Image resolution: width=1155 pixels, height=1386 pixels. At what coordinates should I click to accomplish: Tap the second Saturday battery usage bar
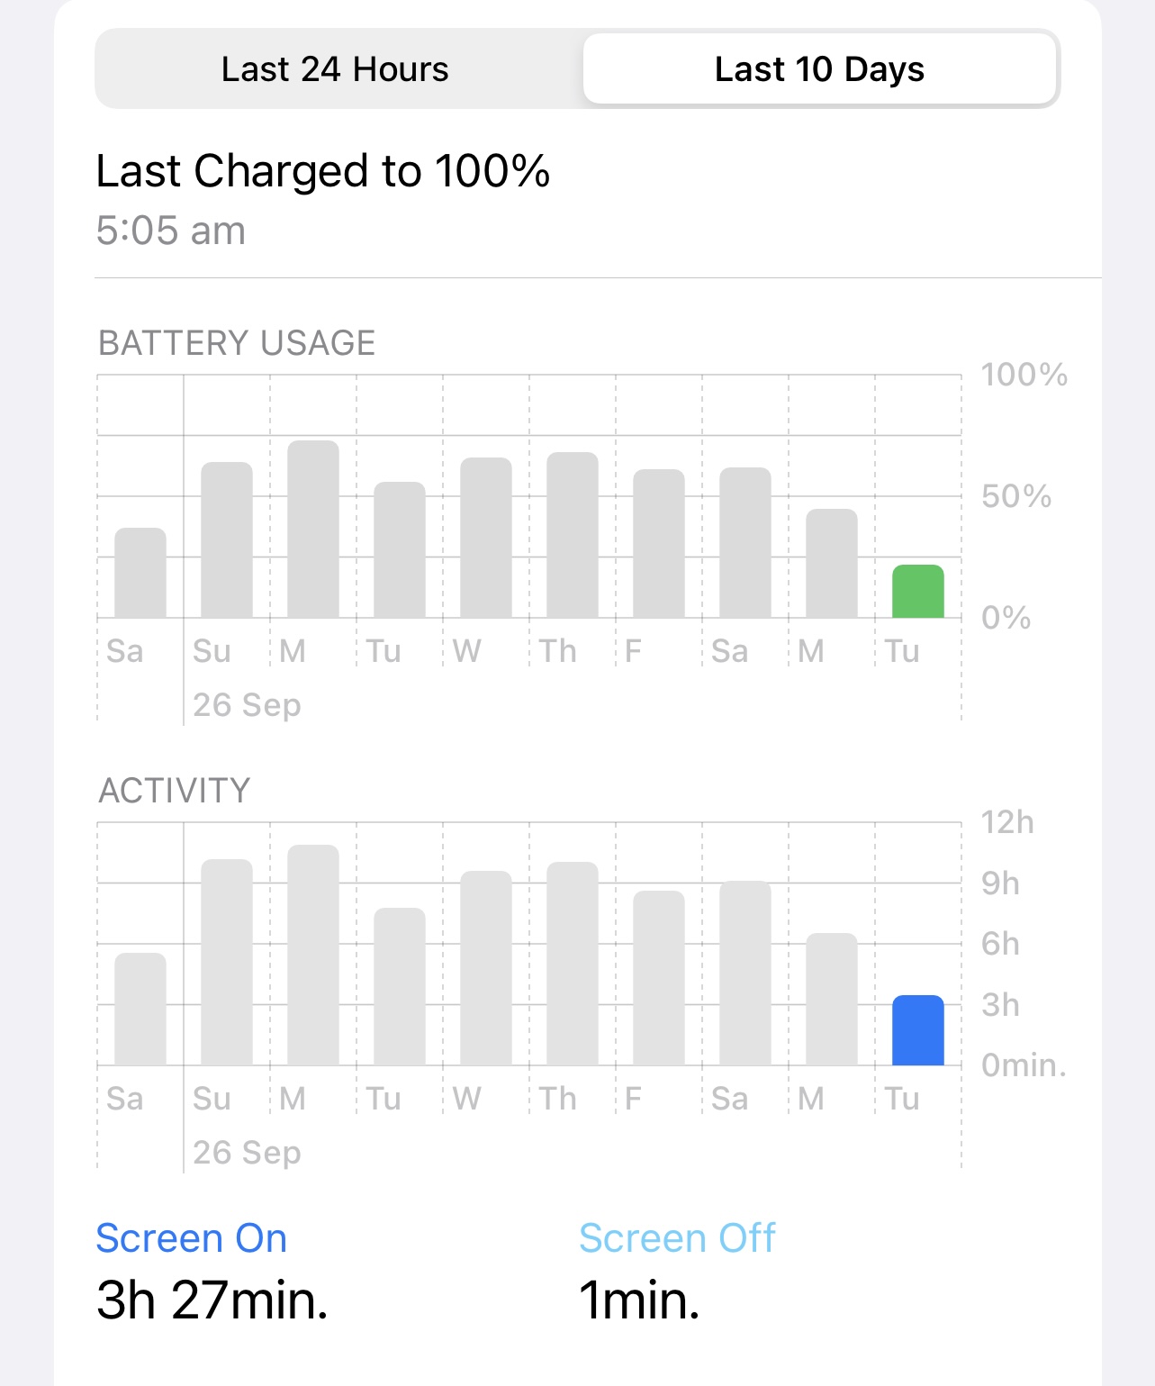[745, 542]
